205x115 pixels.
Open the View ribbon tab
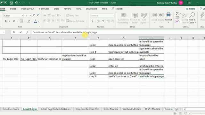click(78, 9)
